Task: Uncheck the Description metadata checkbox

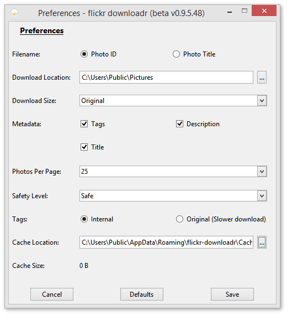Action: tap(179, 124)
